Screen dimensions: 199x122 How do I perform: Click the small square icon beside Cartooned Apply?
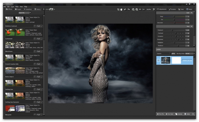(35, 39)
